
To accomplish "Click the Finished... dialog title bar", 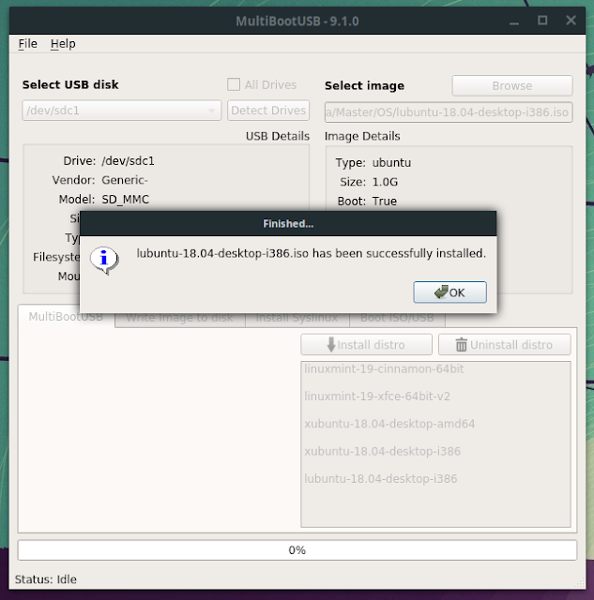I will click(288, 223).
